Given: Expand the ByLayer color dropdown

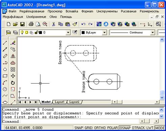Looking at the screenshot, I should [104, 33].
